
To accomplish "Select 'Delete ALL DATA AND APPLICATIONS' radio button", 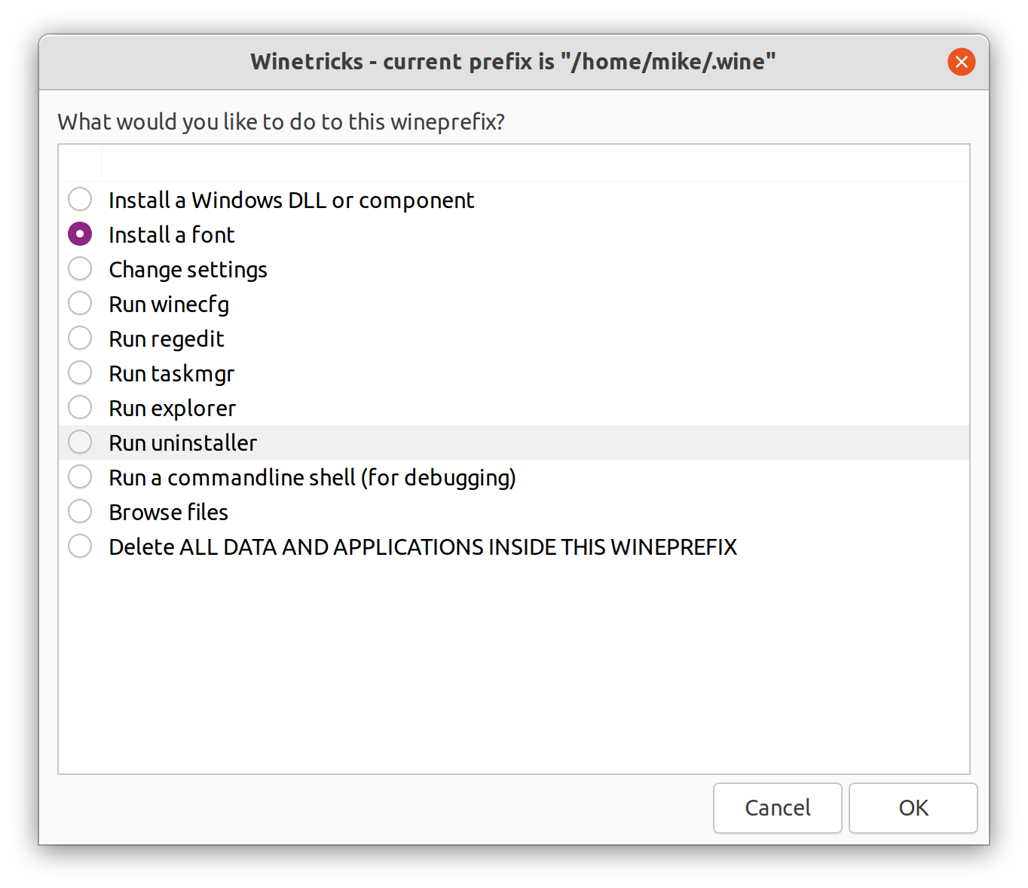I will (80, 547).
